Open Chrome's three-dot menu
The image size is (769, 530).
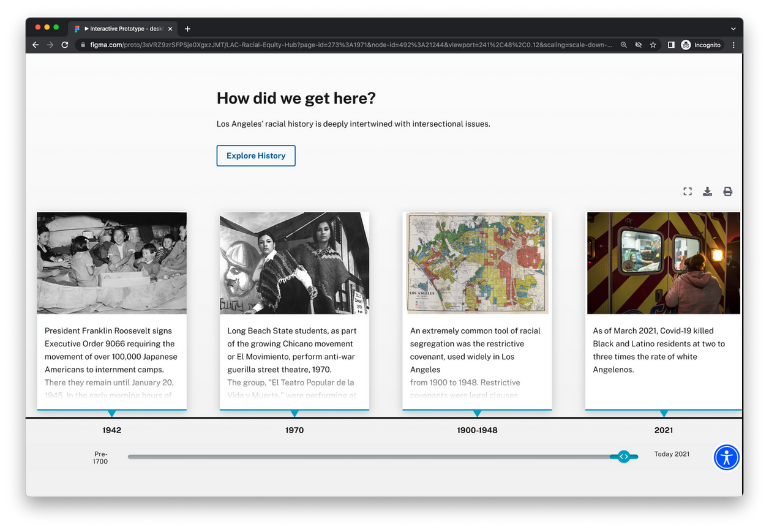(733, 45)
